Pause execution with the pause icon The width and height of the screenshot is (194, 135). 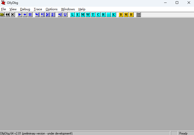tap(30, 15)
